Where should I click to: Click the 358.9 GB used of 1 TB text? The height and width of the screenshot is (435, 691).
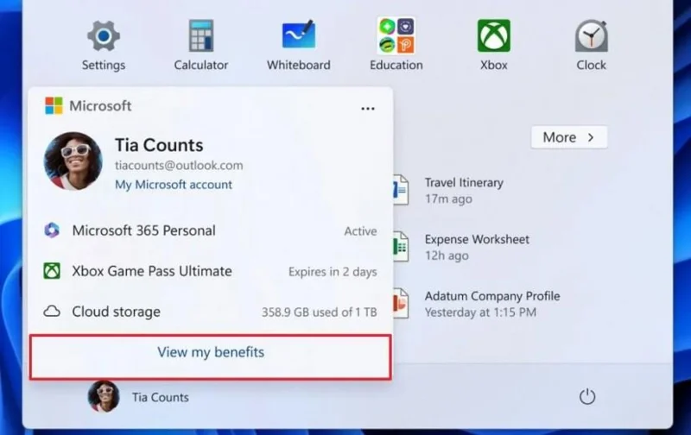tap(320, 312)
